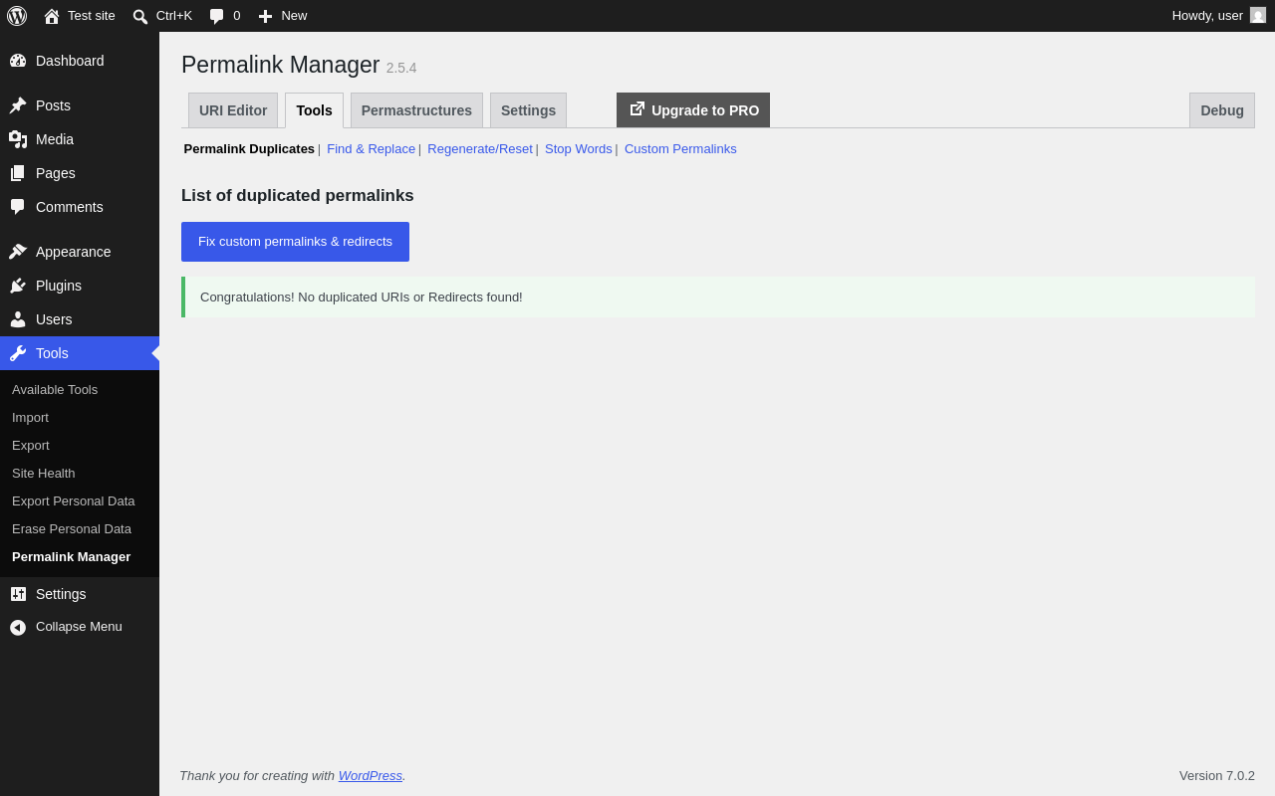Click the List of duplicated permalinks heading
This screenshot has width=1275, height=796.
coord(298,196)
